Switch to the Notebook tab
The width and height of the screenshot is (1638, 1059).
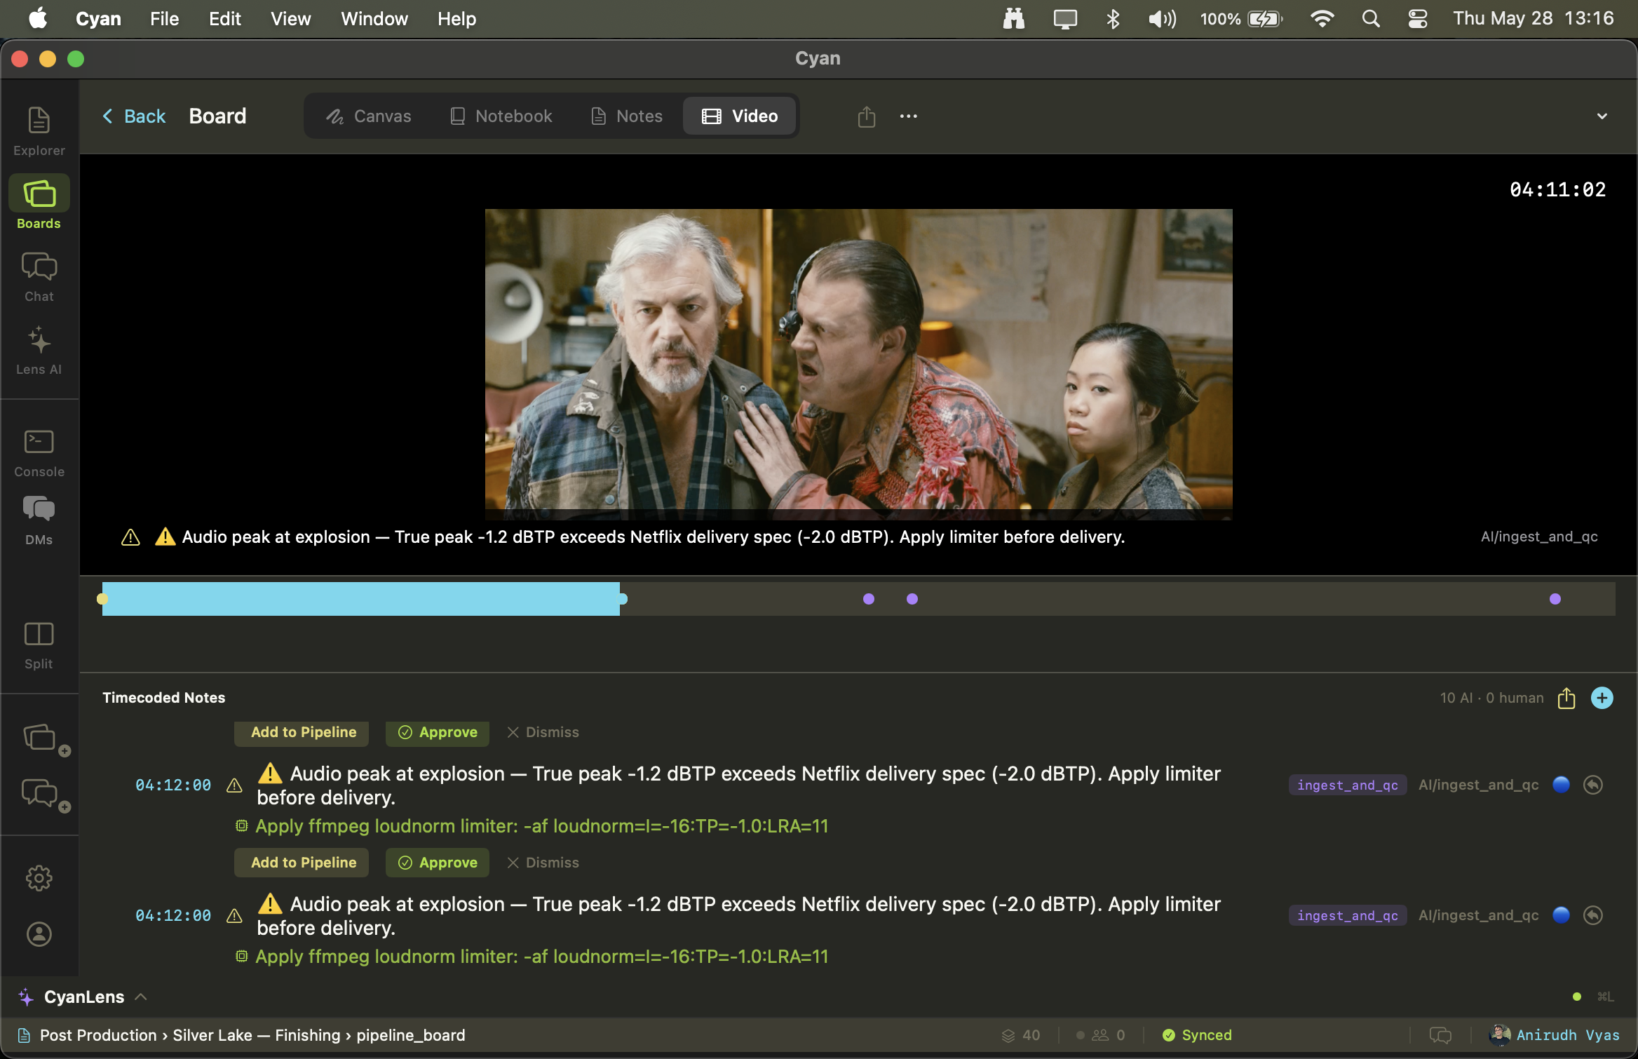(x=501, y=116)
